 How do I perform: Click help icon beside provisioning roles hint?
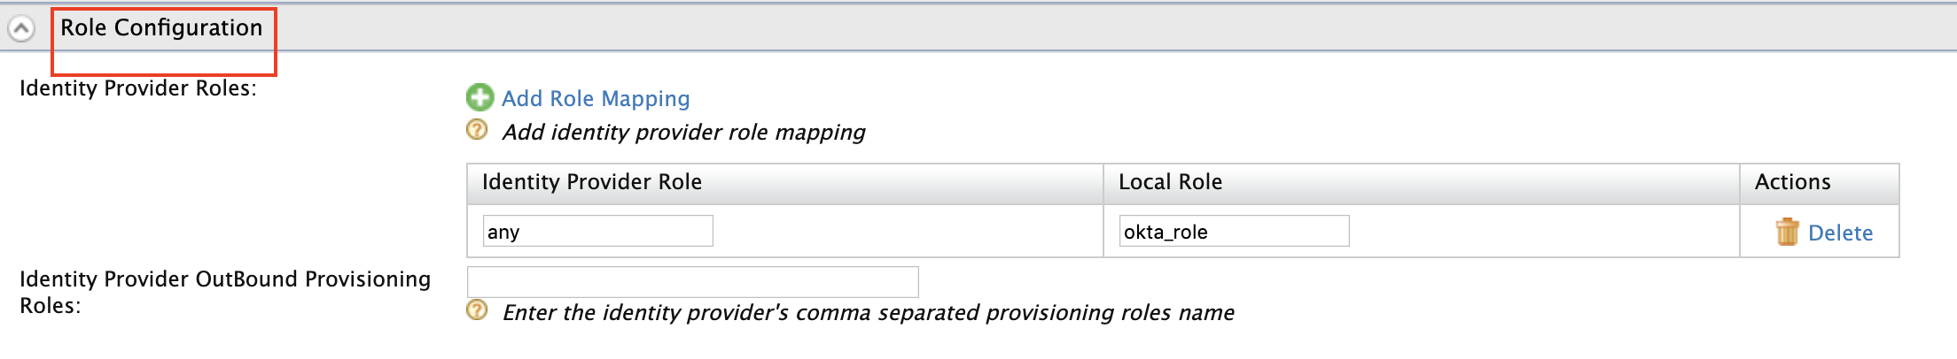pos(477,310)
